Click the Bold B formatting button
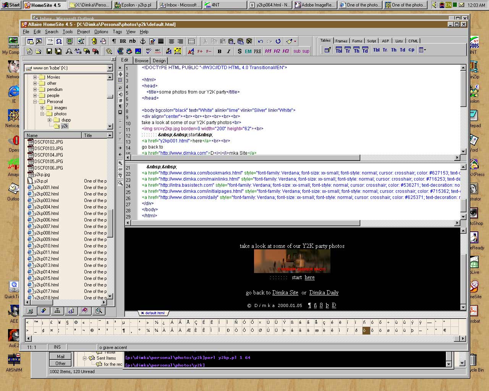Screen dimensions: 489x391 (x=219, y=51)
